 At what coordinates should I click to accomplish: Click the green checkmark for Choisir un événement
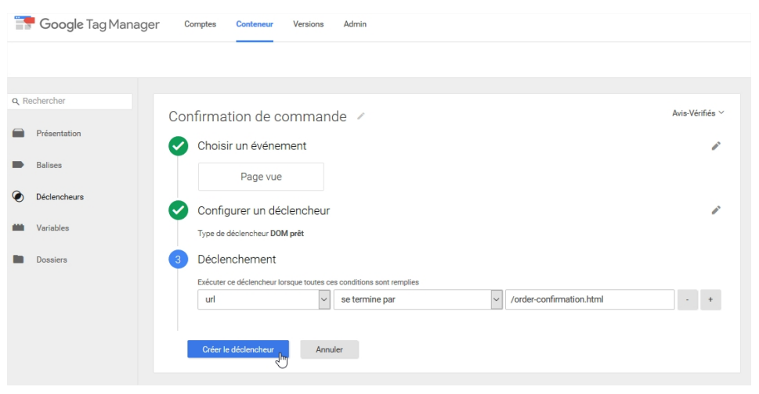click(179, 146)
